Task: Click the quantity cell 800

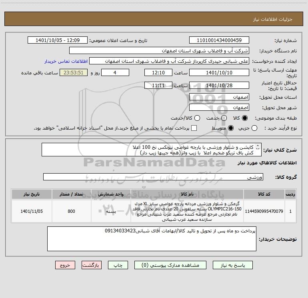Action: [71, 211]
